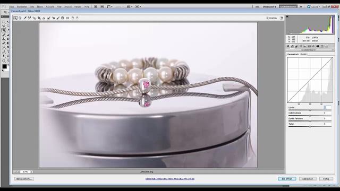Toggle highlight clipping warning on histogram
Image resolution: width=340 pixels, height=191 pixels.
[x=333, y=16]
